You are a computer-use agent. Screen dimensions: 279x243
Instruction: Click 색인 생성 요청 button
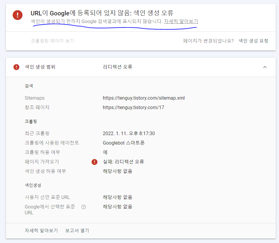253,41
